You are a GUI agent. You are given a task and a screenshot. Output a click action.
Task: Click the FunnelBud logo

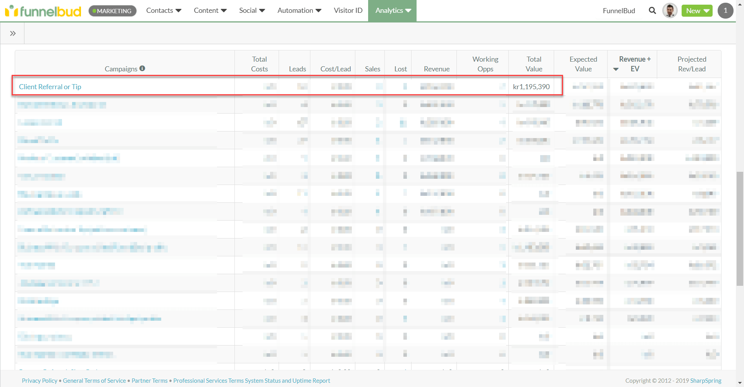(43, 11)
